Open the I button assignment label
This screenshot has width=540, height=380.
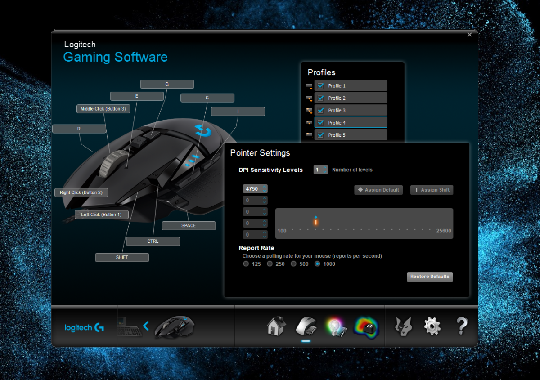[238, 112]
